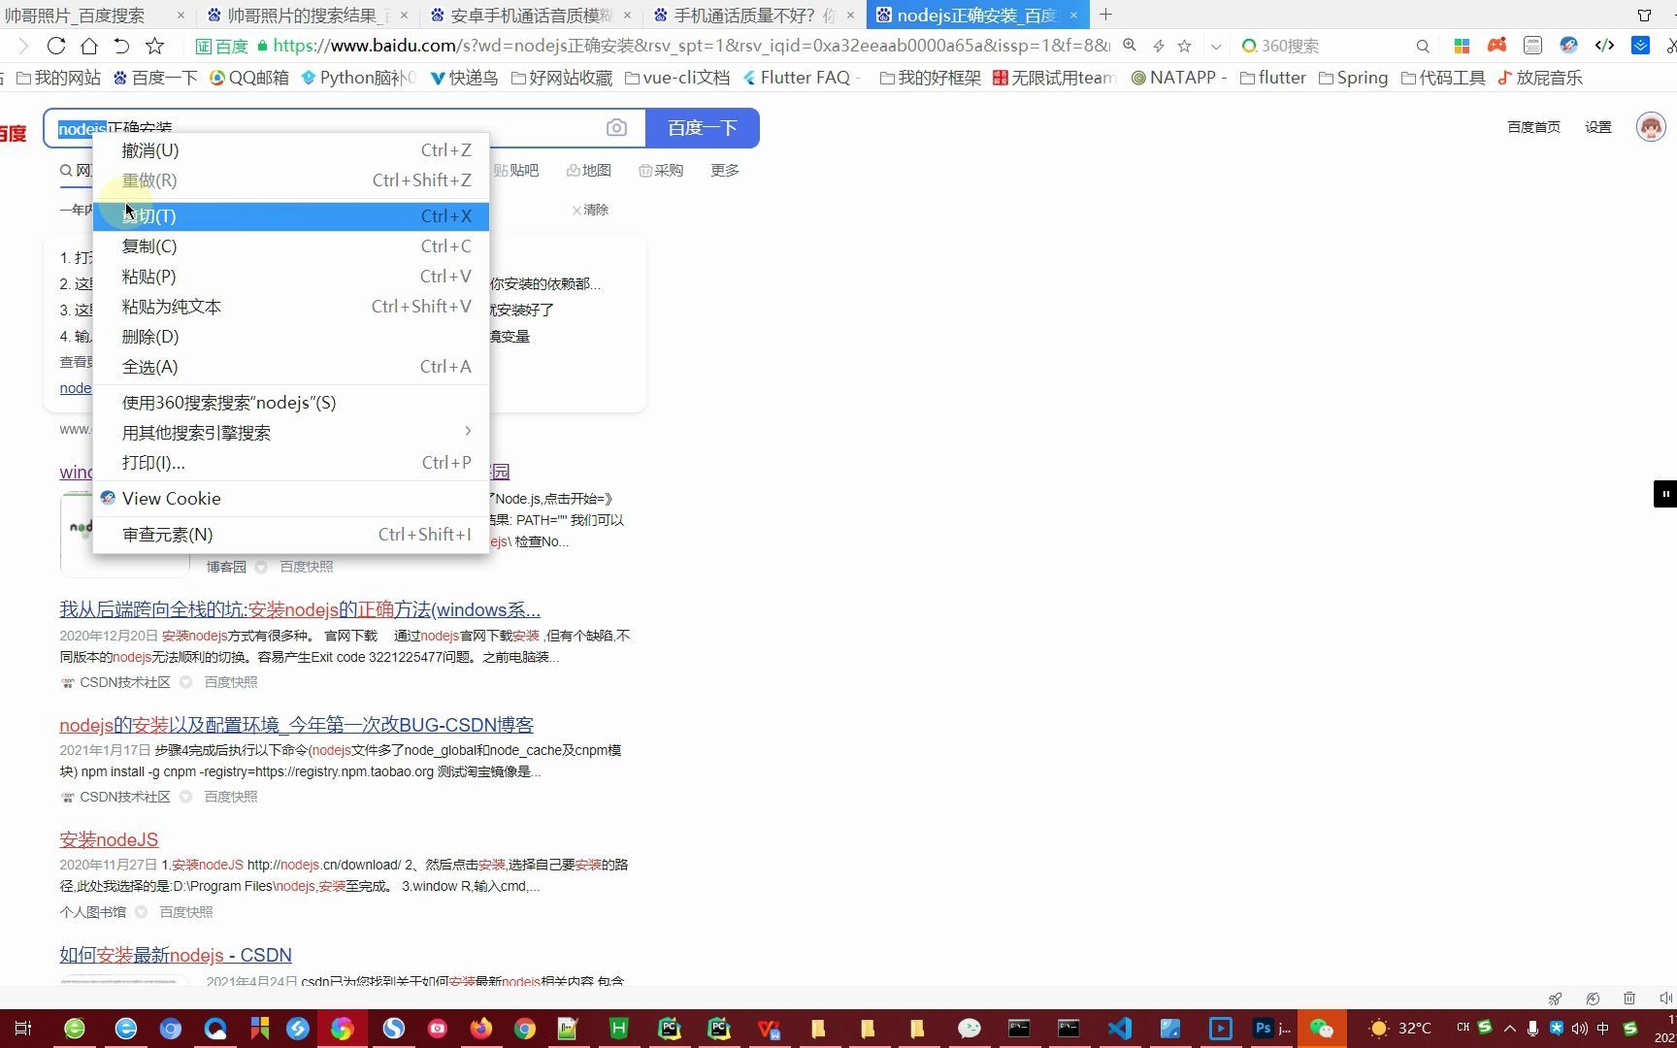Open new browser tab with plus icon
The width and height of the screenshot is (1677, 1048).
click(x=1105, y=15)
